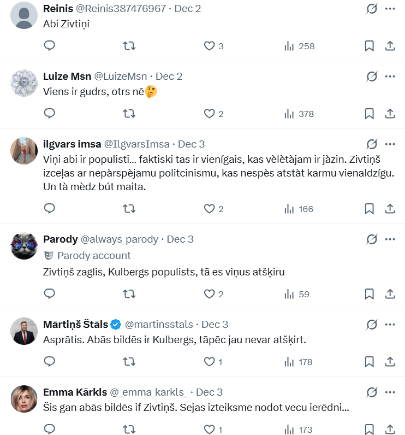The image size is (405, 435).
Task: Share Emma Kārkls's tweet
Action: click(390, 430)
